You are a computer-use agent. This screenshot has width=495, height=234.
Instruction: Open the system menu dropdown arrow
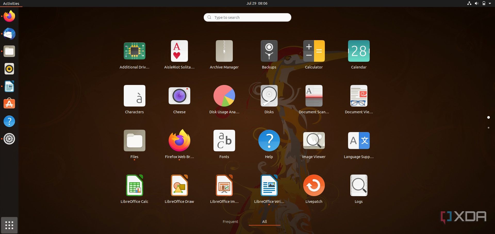coord(490,3)
